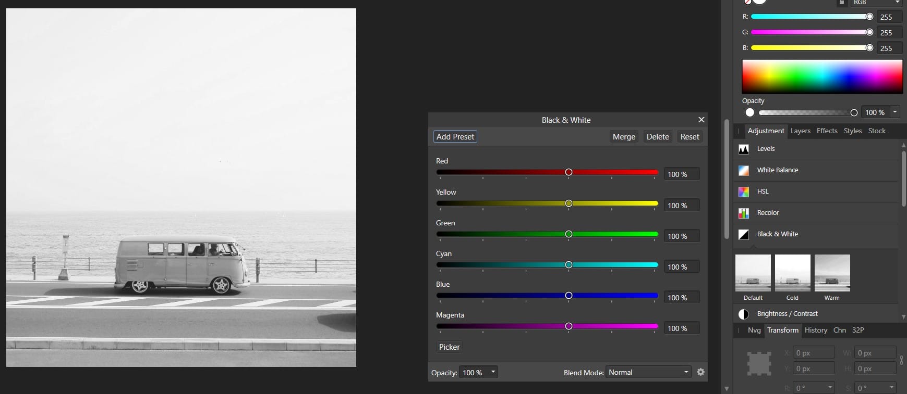
Task: Select the White Balance adjustment icon
Action: point(744,170)
